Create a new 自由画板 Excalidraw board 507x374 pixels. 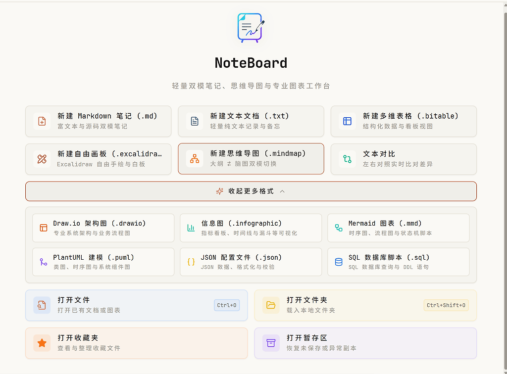point(99,159)
